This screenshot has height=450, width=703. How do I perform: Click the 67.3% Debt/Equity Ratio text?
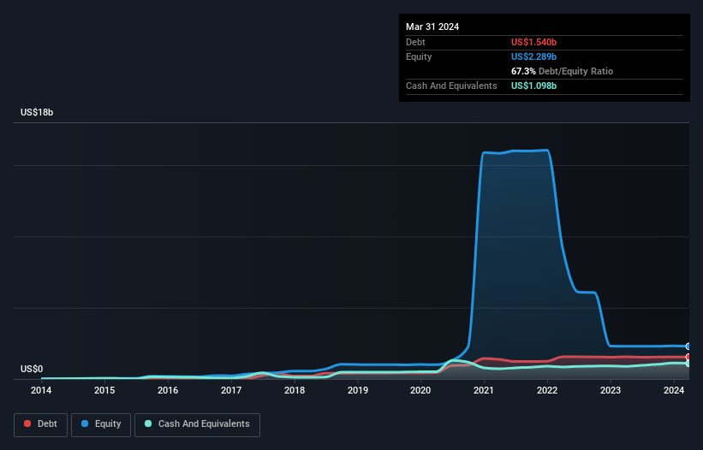tap(562, 71)
